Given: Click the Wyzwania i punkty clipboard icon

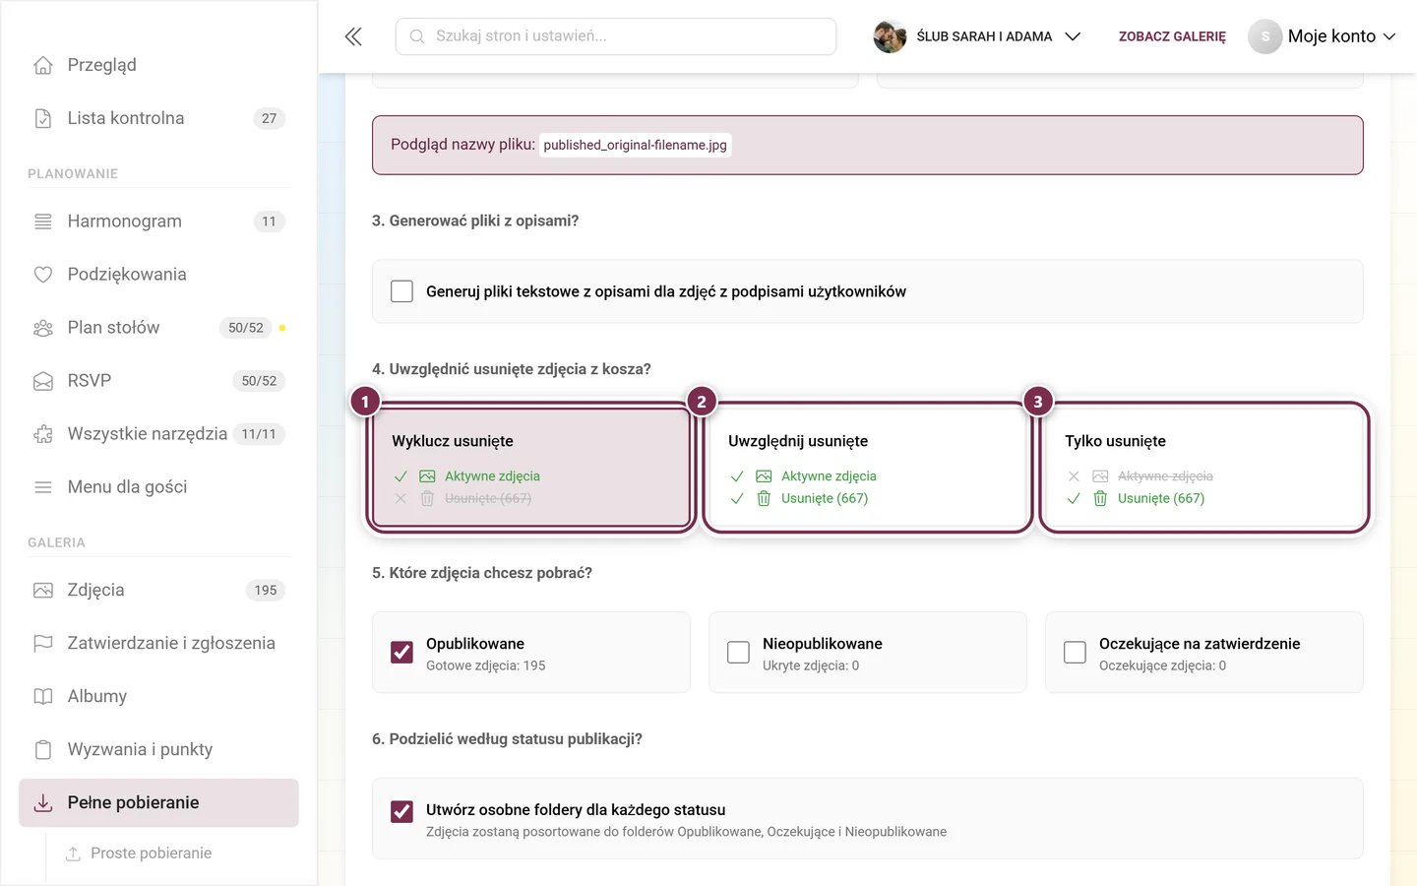Looking at the screenshot, I should pos(43,749).
